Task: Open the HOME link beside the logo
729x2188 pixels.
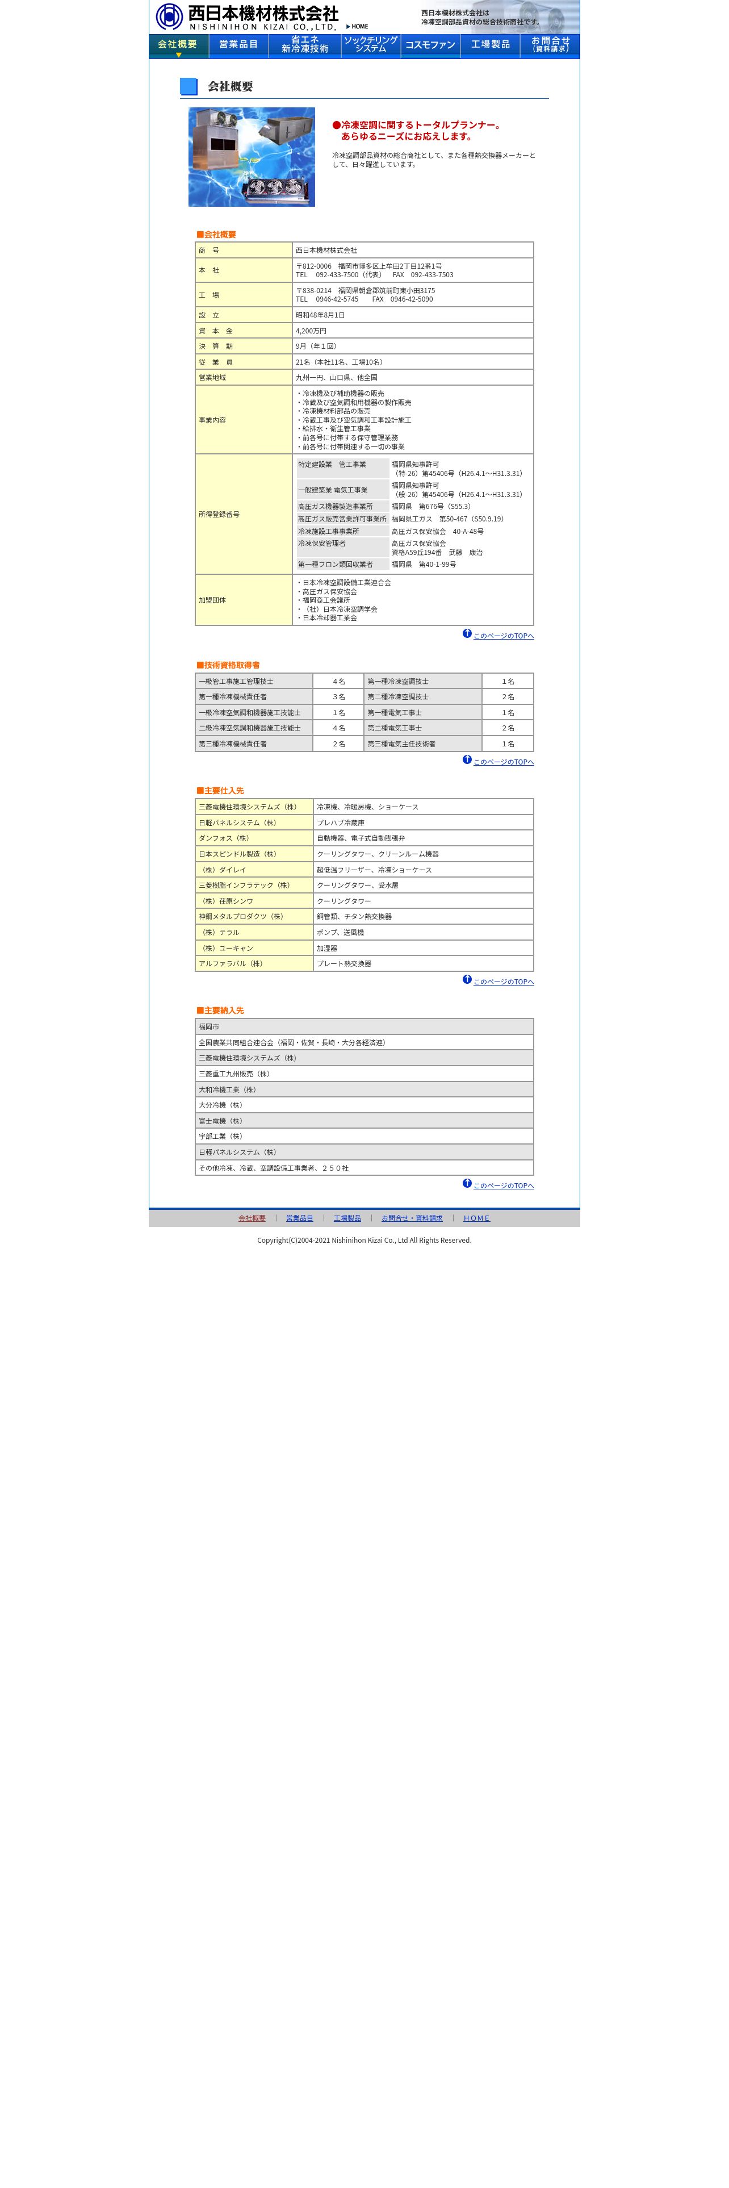Action: click(x=357, y=26)
